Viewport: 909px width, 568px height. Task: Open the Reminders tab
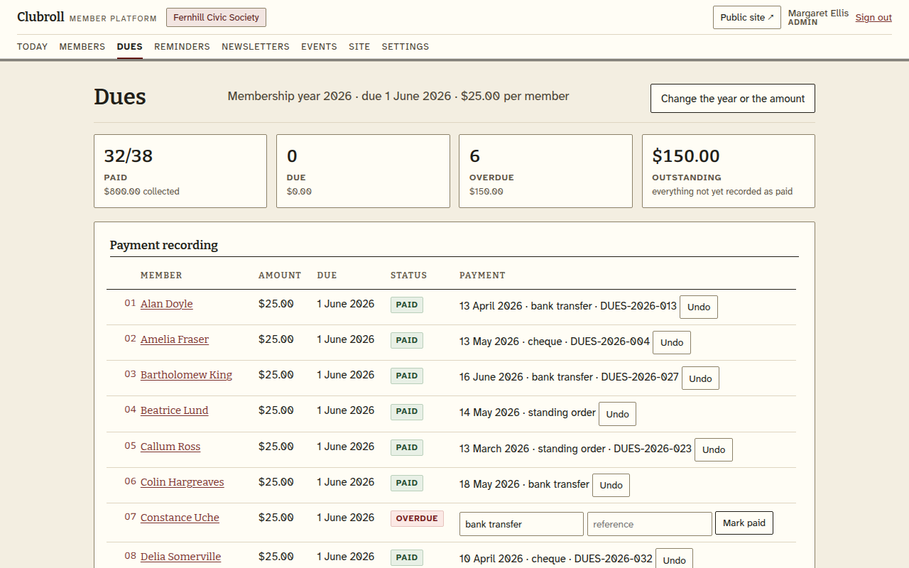click(182, 47)
